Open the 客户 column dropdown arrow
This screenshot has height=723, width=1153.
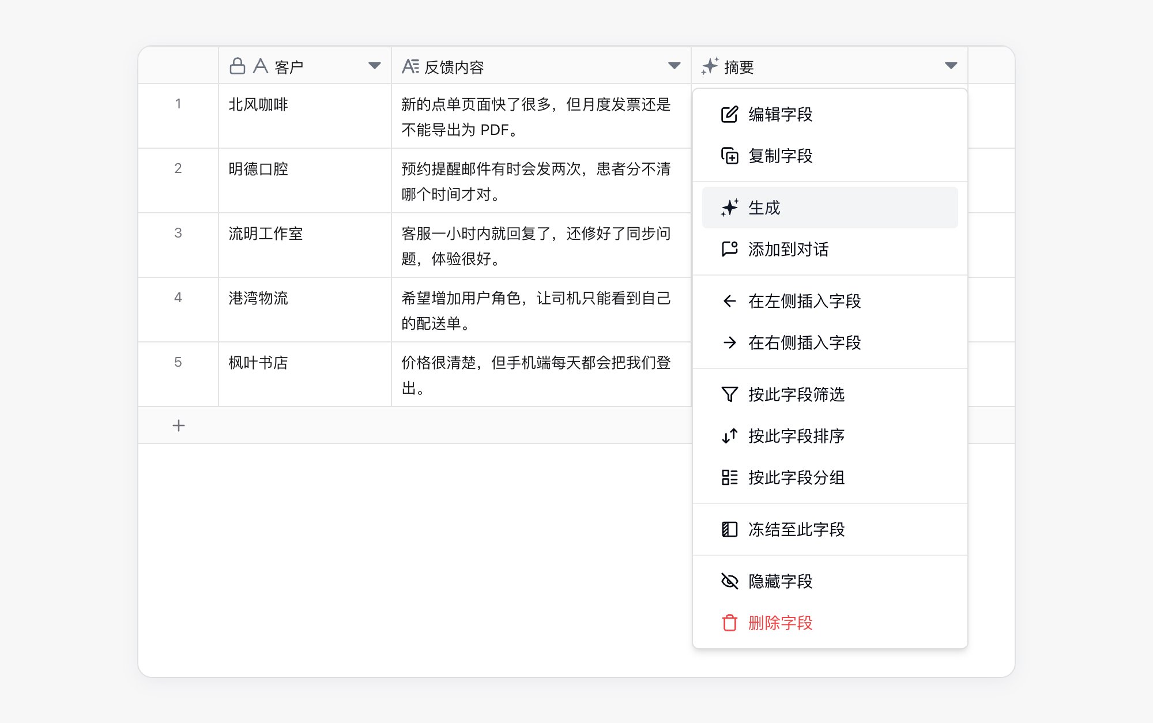(375, 66)
